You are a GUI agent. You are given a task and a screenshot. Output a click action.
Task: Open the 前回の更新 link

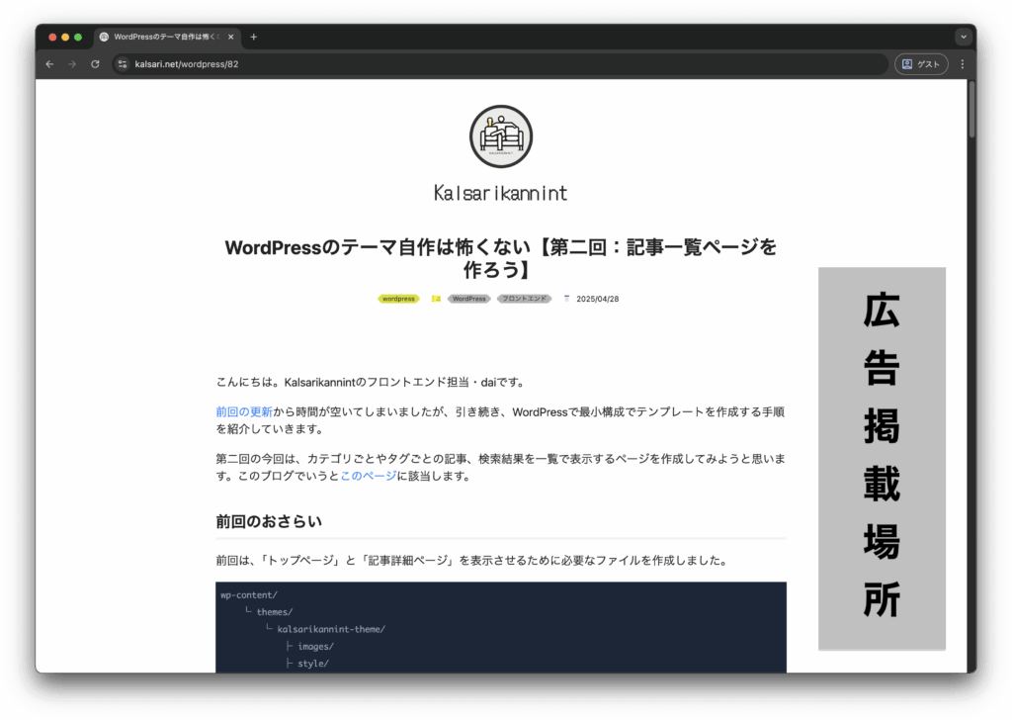[x=244, y=412]
